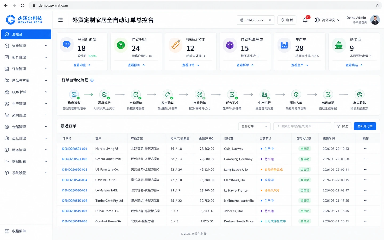Image resolution: width=384 pixels, height=240 pixels.
Task: Open the 全部订单 filter dropdown
Action: pyautogui.click(x=254, y=126)
